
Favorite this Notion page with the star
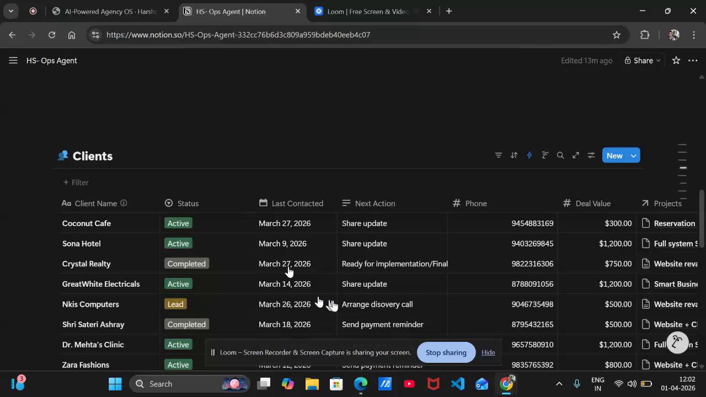coord(676,61)
